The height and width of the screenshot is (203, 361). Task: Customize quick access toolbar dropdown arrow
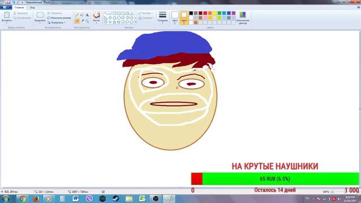click(x=23, y=2)
